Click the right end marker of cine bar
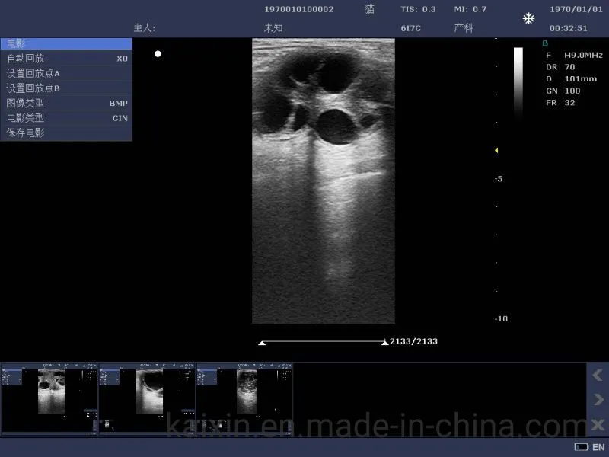This screenshot has height=457, width=609. 384,343
